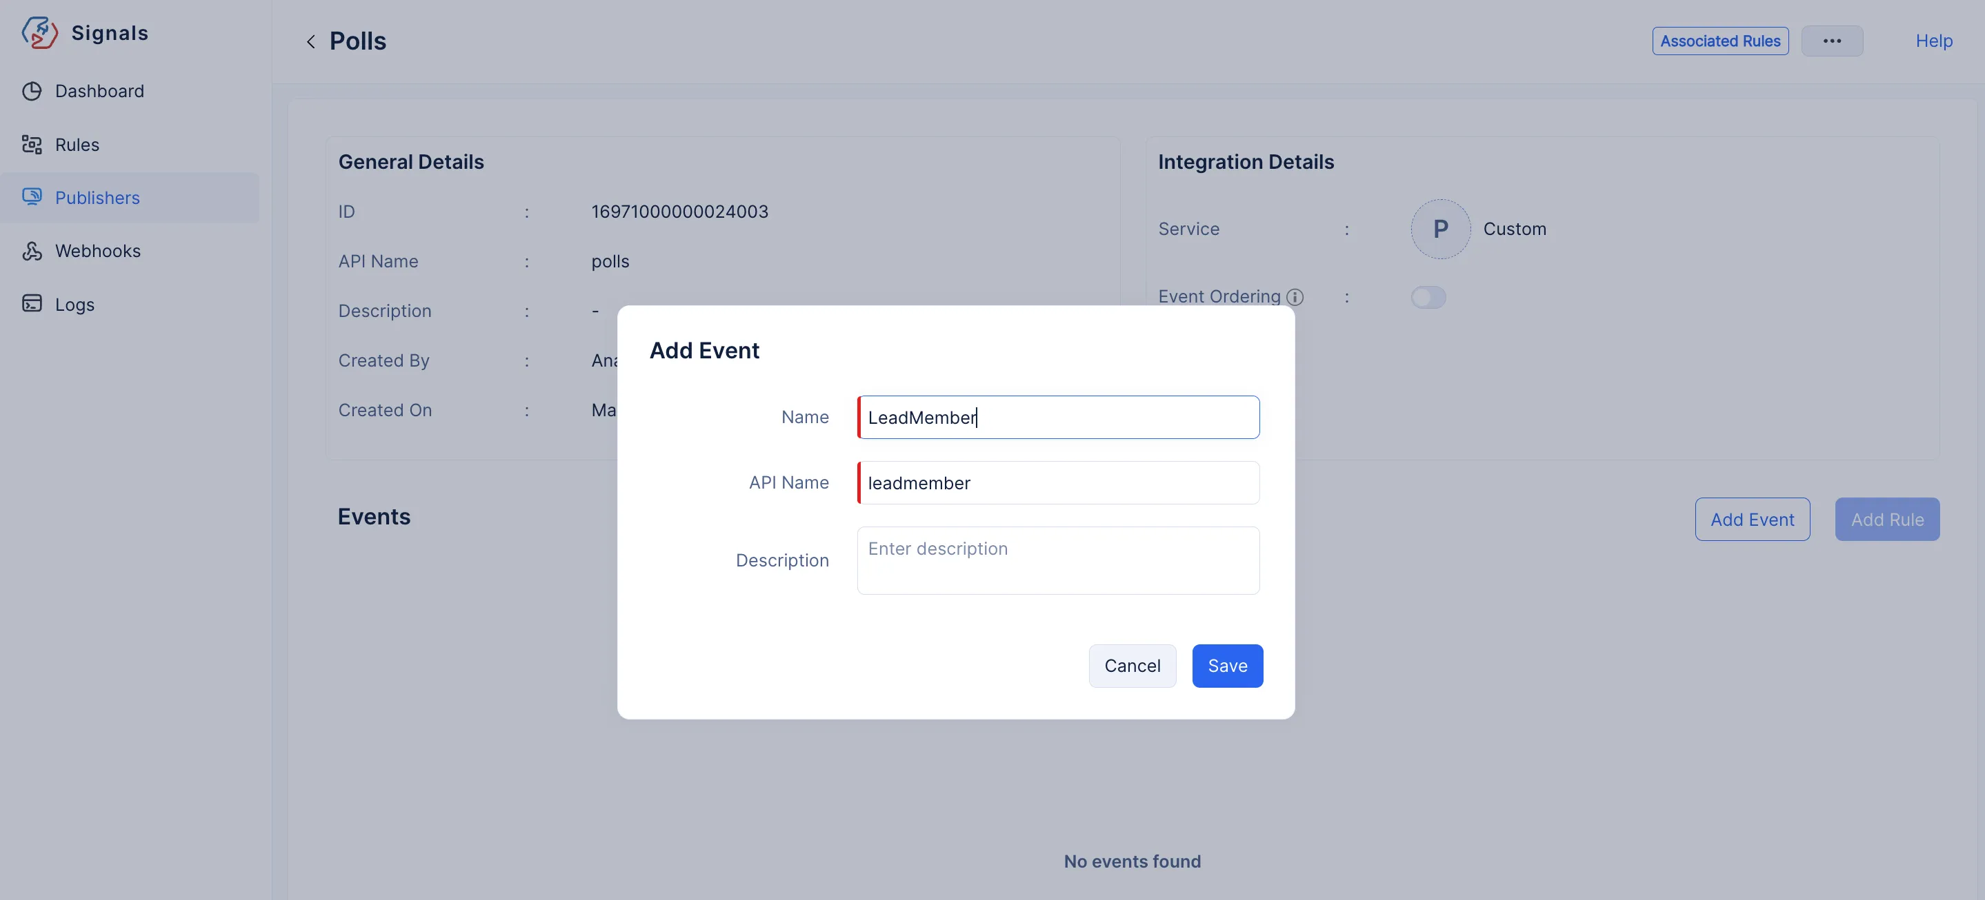Open the three-dot more options menu
This screenshot has width=1985, height=900.
pyautogui.click(x=1832, y=41)
